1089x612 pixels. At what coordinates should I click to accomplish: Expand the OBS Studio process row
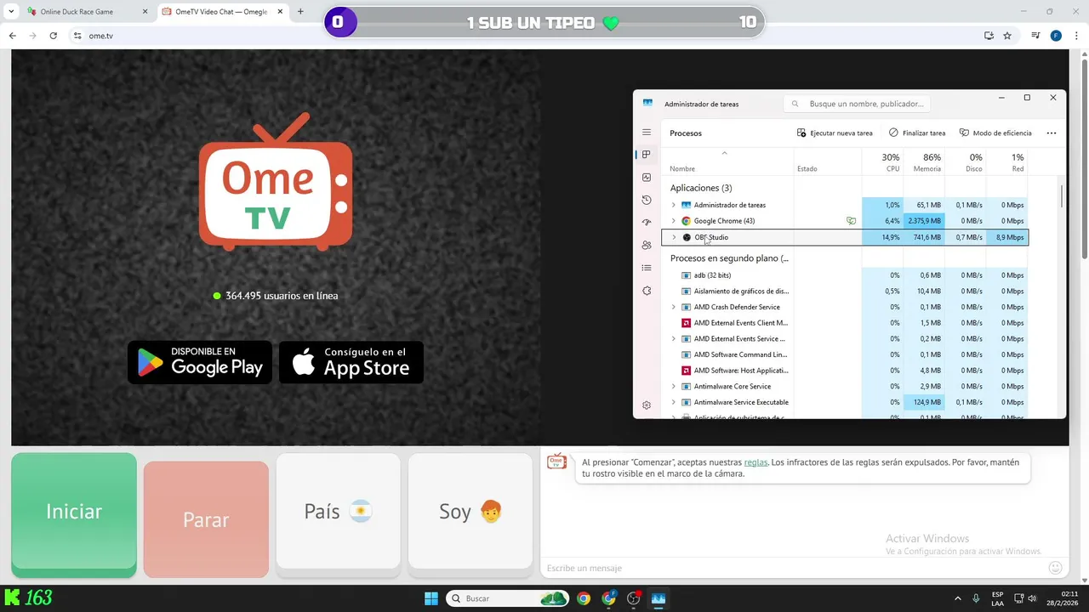pyautogui.click(x=674, y=237)
